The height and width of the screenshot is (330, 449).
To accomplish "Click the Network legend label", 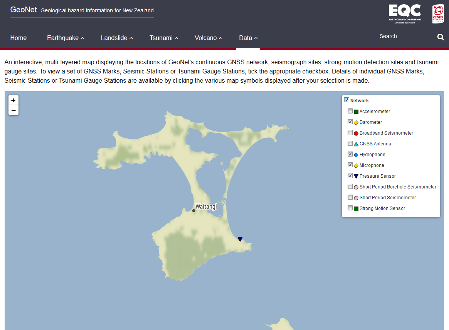I will [359, 100].
